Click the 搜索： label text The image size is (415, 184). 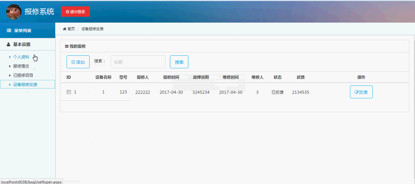(x=100, y=61)
